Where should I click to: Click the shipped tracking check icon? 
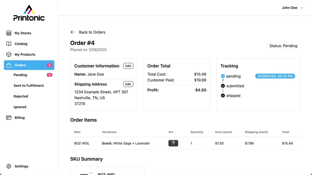[x=223, y=96]
